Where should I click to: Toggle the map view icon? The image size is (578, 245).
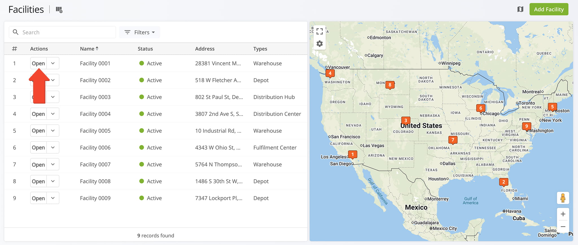tap(520, 9)
